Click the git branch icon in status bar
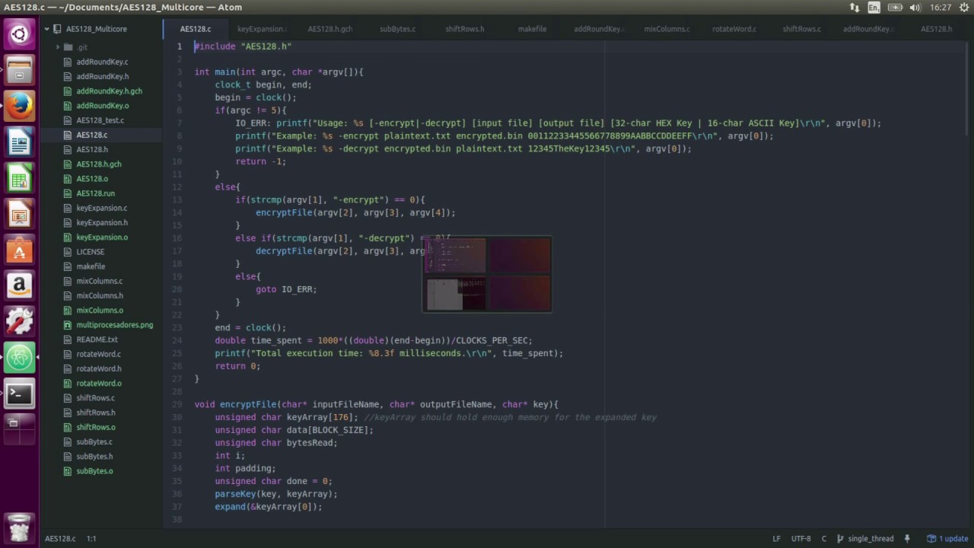Viewport: 974px width, 548px height. point(840,538)
